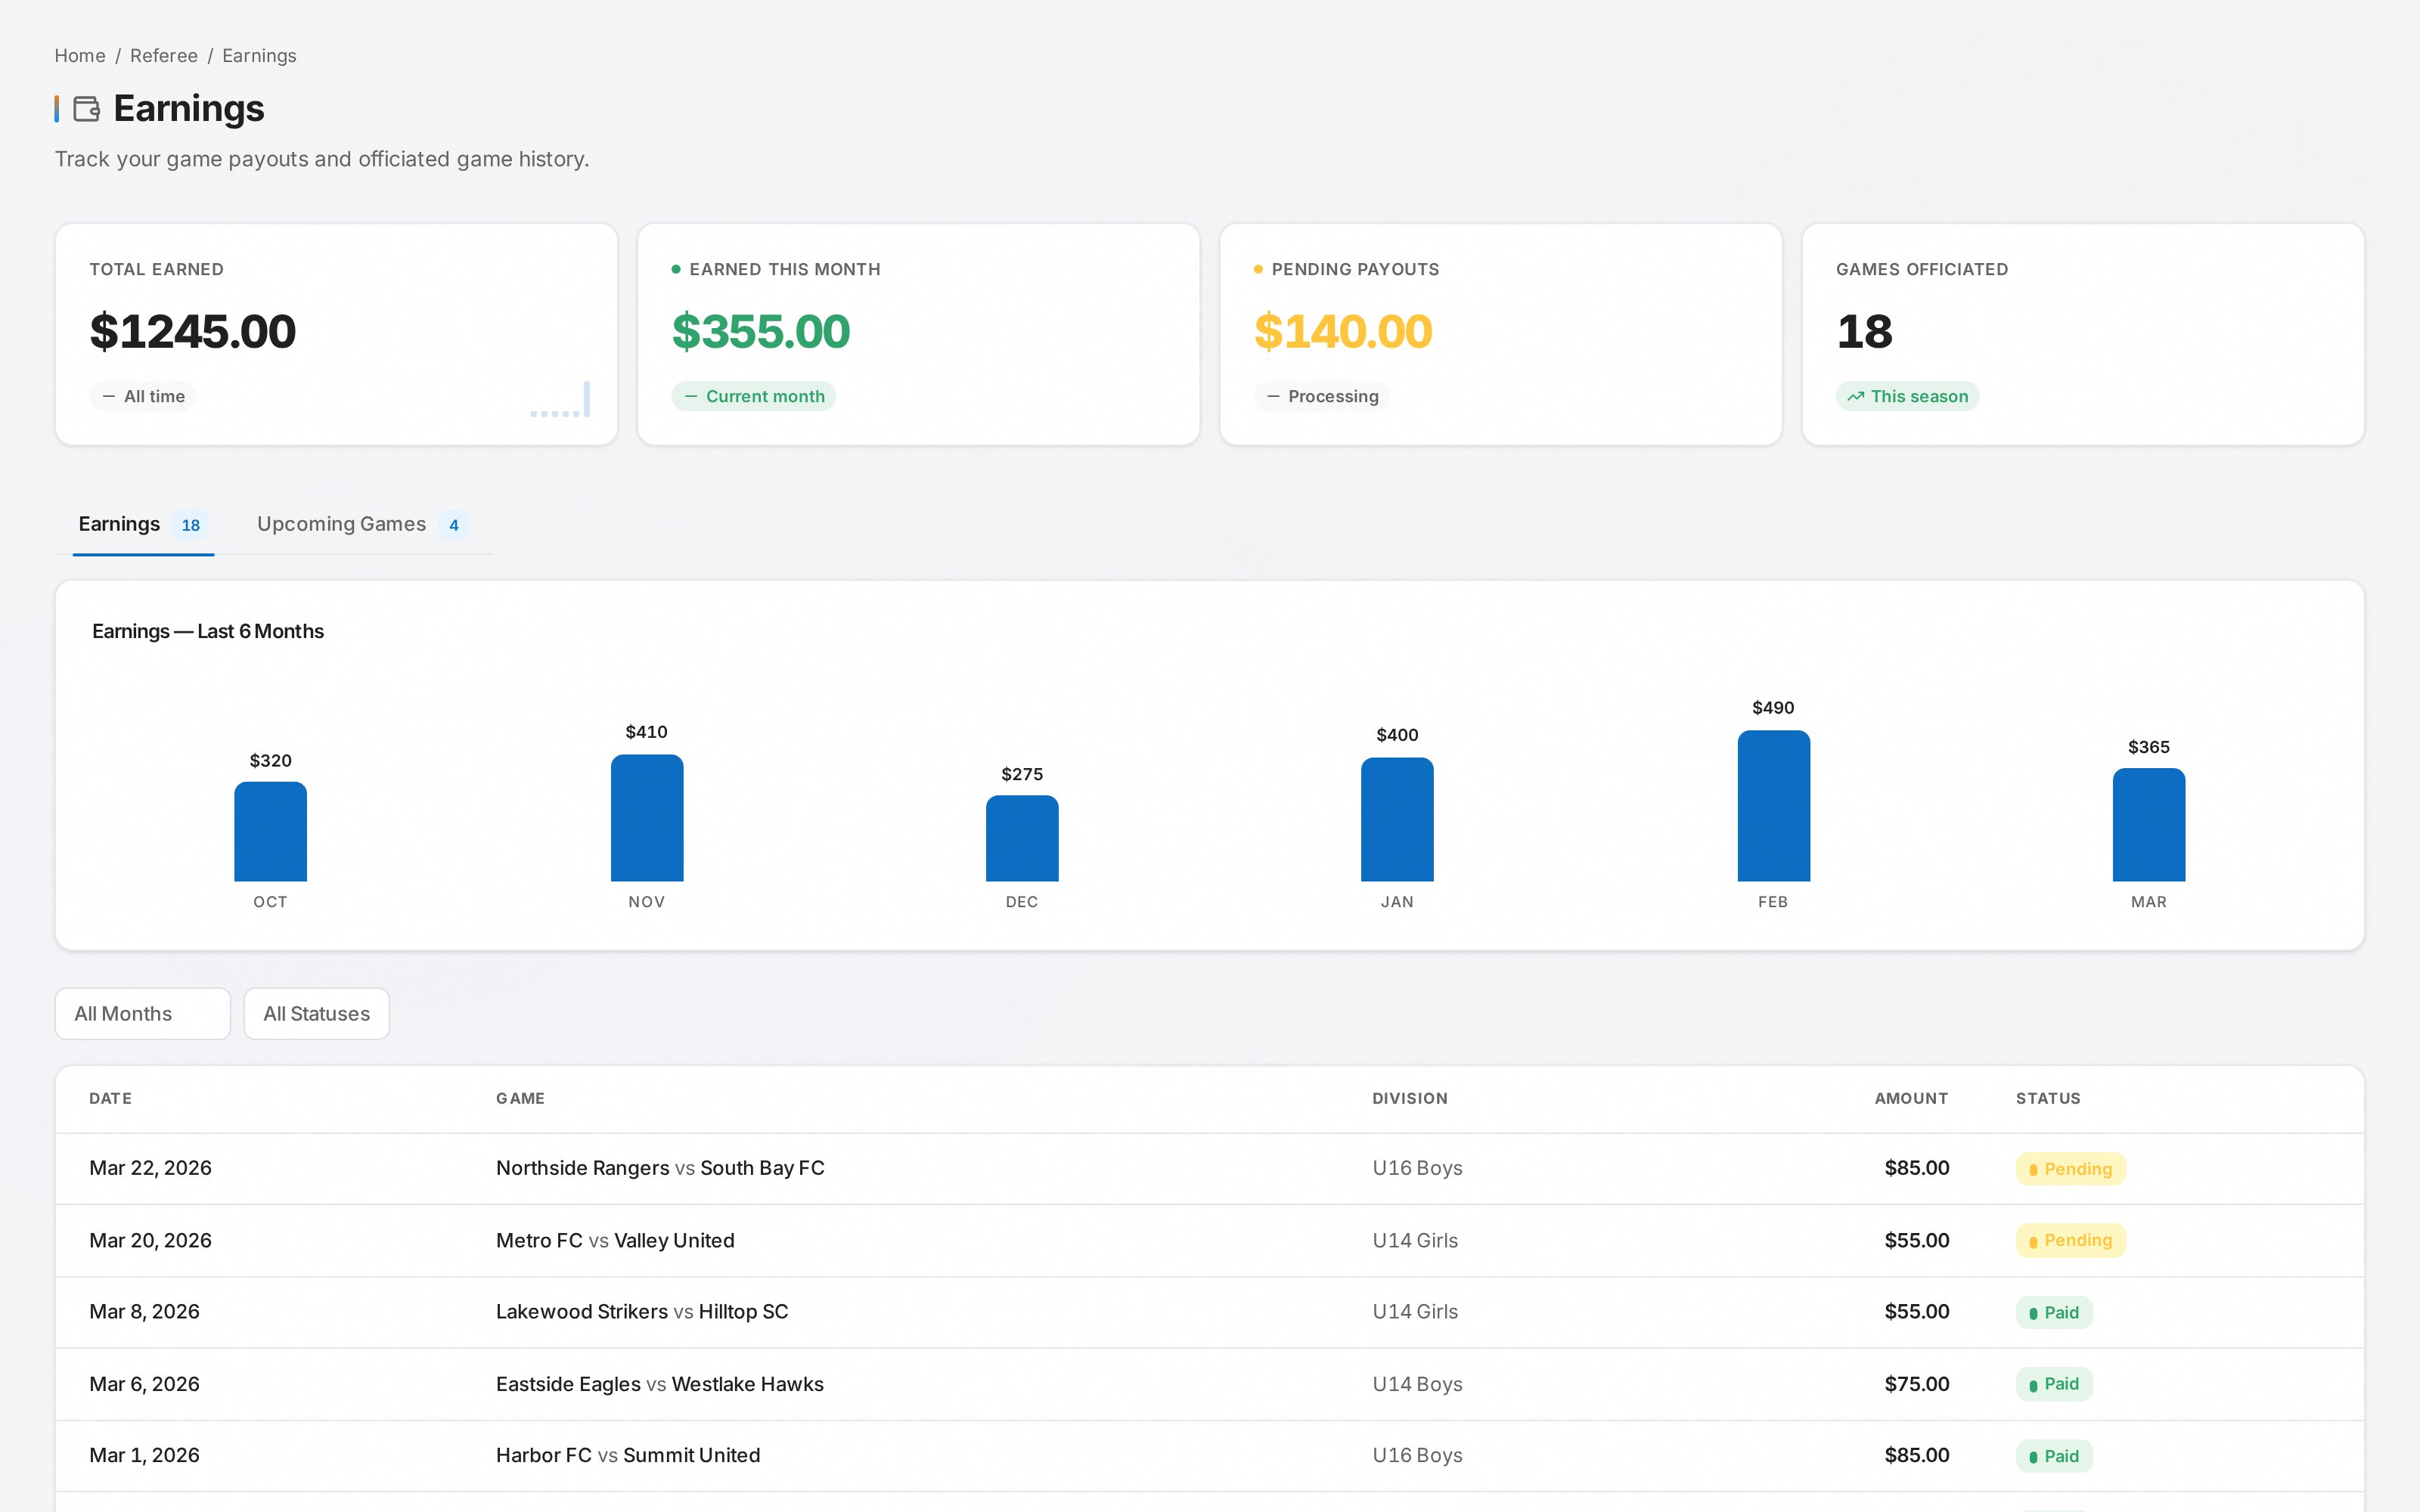This screenshot has width=2420, height=1512.
Task: Click U16 Boys division in Mar 22 row
Action: click(x=1417, y=1169)
